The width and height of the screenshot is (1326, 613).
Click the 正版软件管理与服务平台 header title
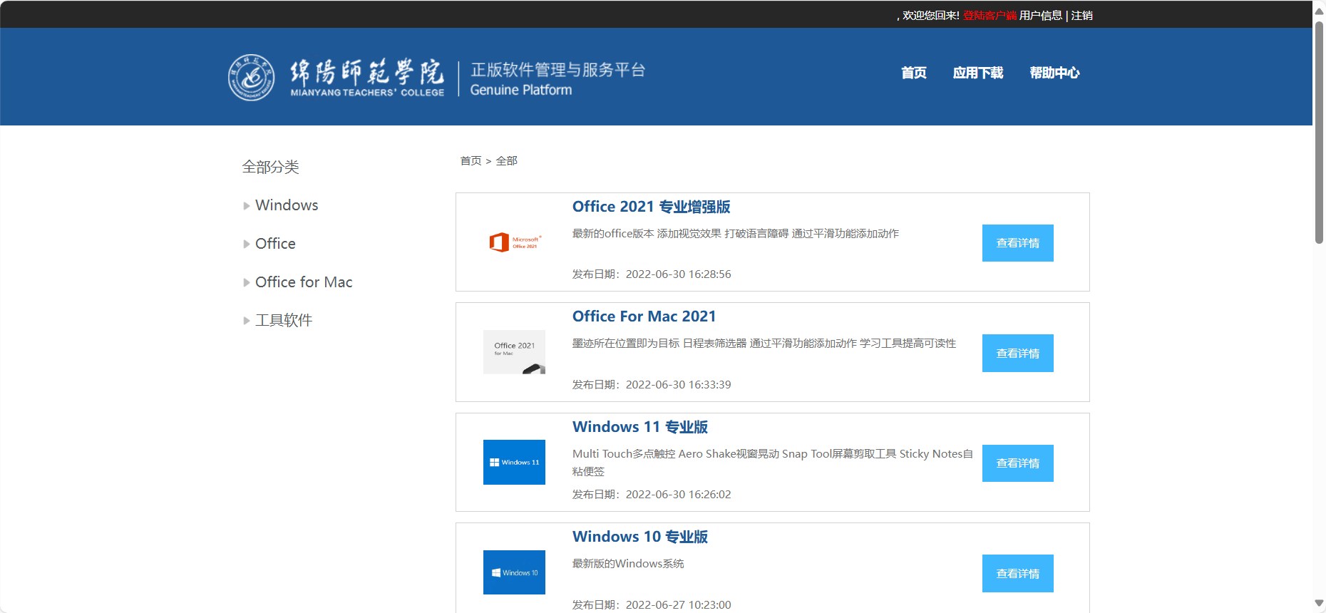(557, 70)
